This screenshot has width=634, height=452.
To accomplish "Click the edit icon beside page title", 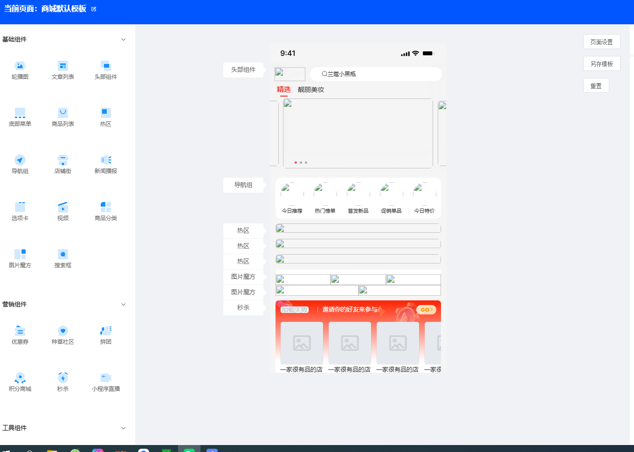I will tap(94, 9).
